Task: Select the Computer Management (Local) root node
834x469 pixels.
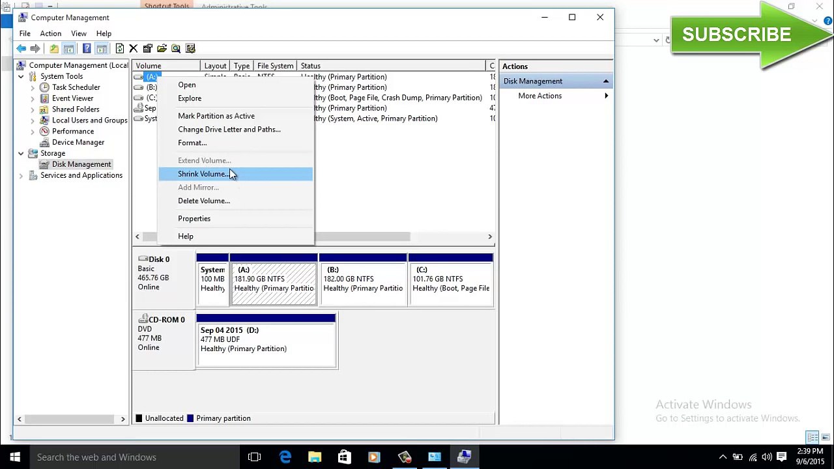Action: click(x=78, y=65)
